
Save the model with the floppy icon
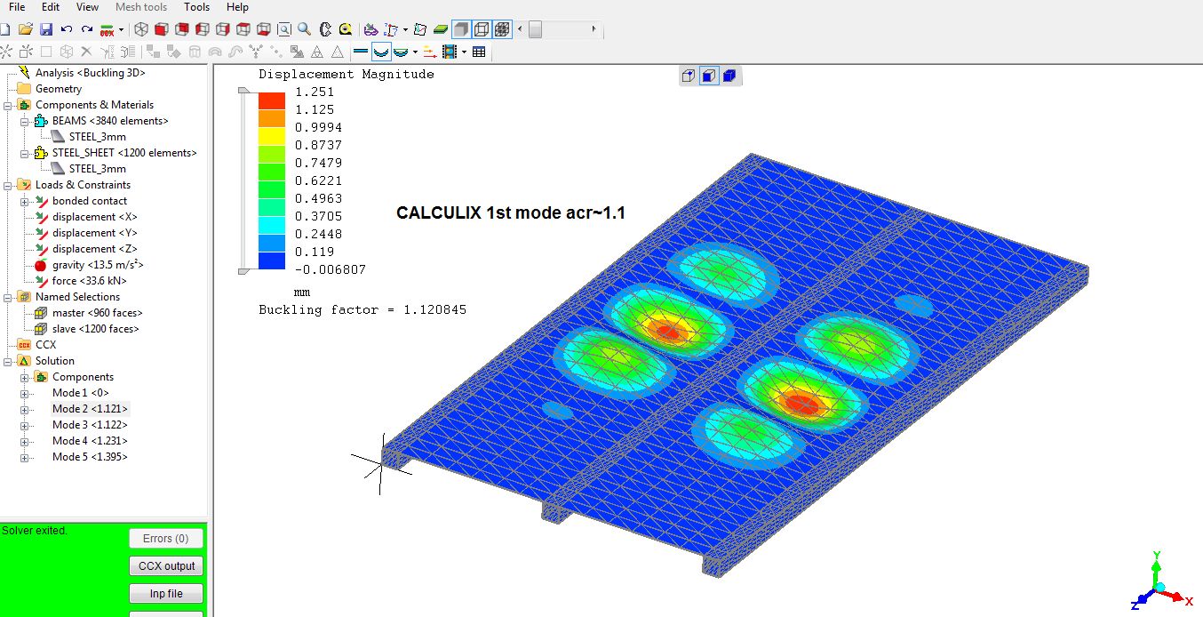(46, 29)
